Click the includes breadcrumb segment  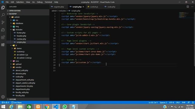tap(62, 11)
